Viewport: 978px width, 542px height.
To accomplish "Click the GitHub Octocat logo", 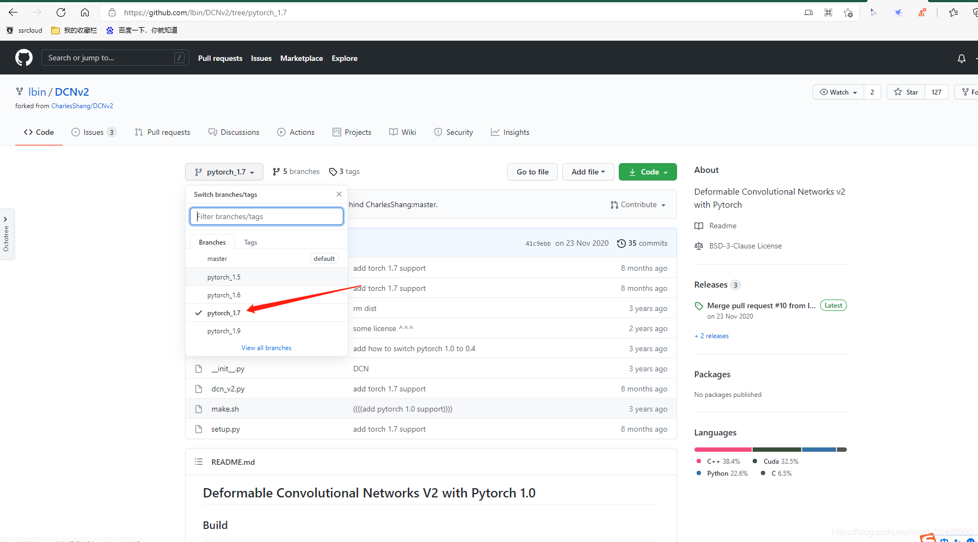I will [24, 58].
